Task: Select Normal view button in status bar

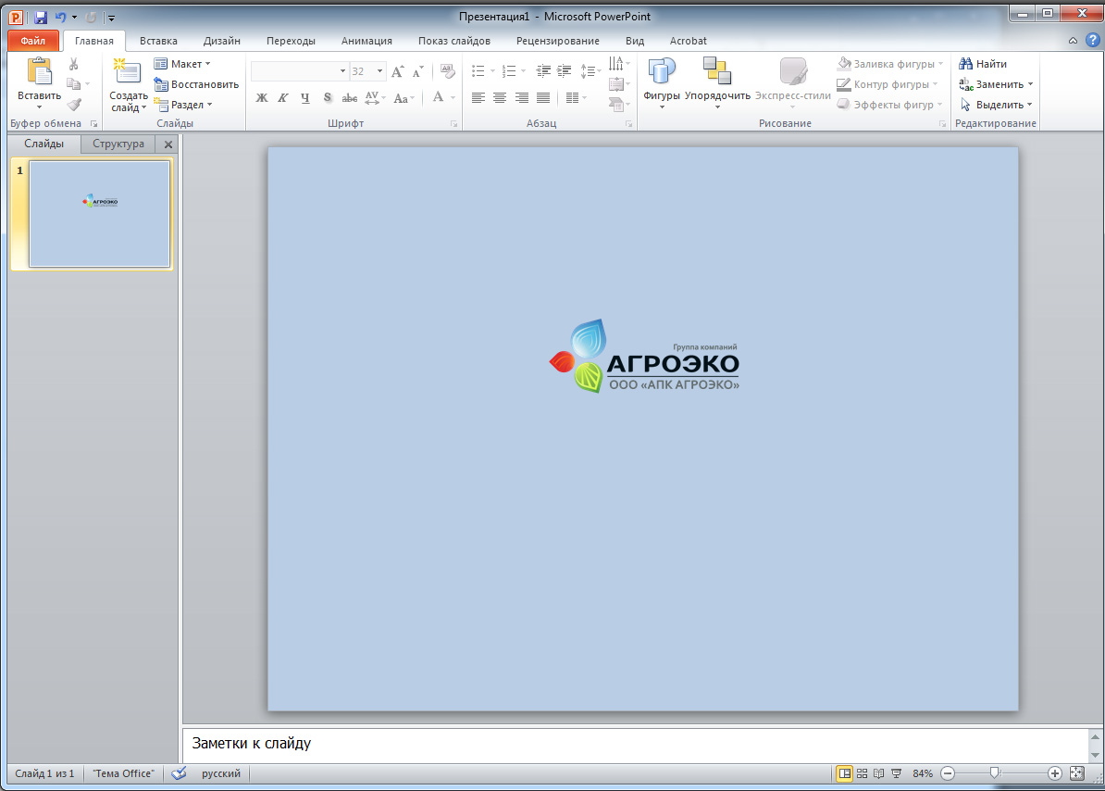Action: (x=844, y=773)
